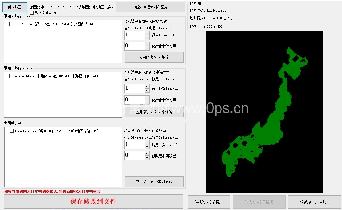
Task: Increase the 调用Objects.wil spinner value
Action: (147, 142)
